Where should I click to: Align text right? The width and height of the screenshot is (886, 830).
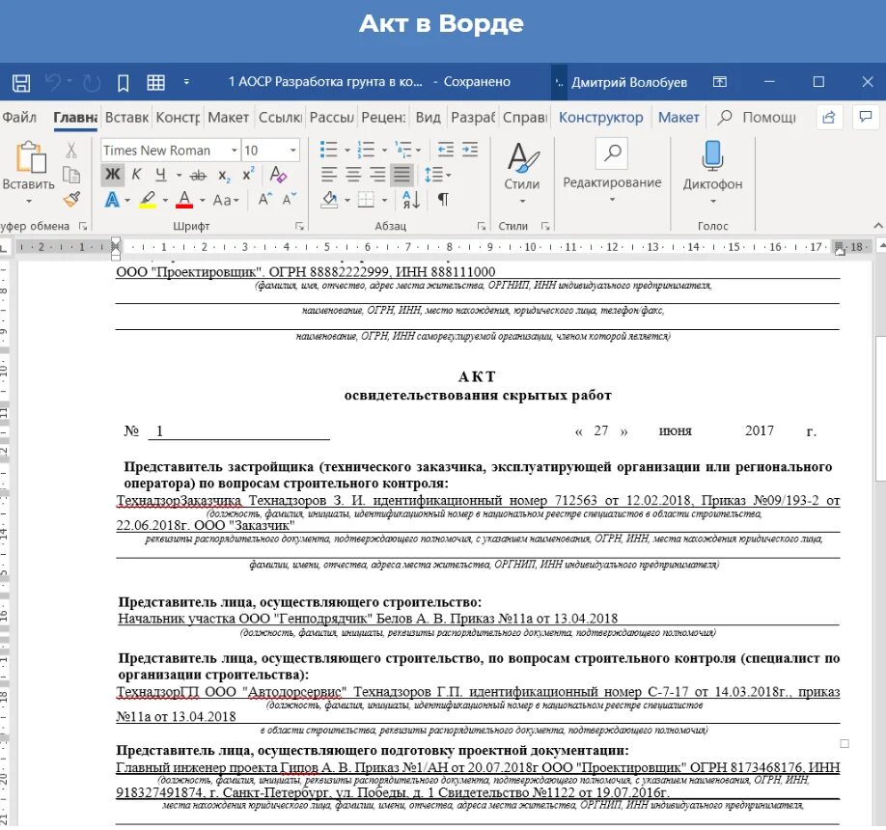click(x=377, y=175)
